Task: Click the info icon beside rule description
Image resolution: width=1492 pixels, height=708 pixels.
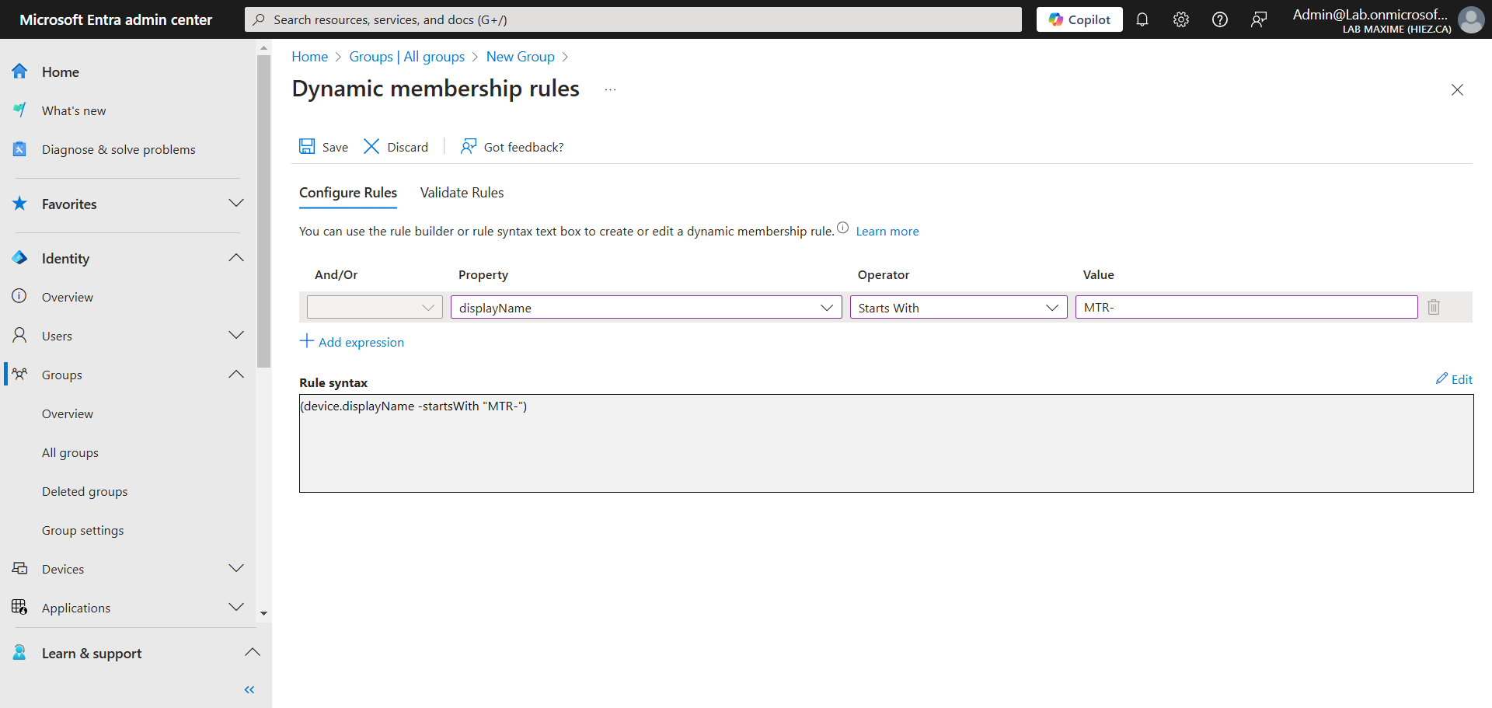Action: coord(843,228)
